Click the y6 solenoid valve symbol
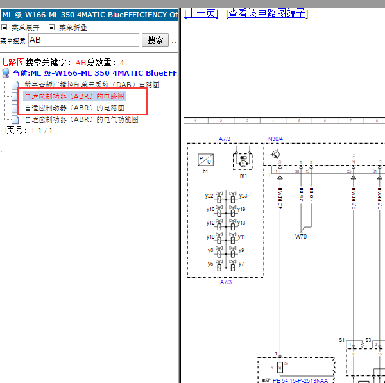Image resolution: width=385 pixels, height=383 pixels. point(219,265)
